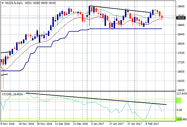Select the 22 Dec 2016 date label

[x=80, y=124]
